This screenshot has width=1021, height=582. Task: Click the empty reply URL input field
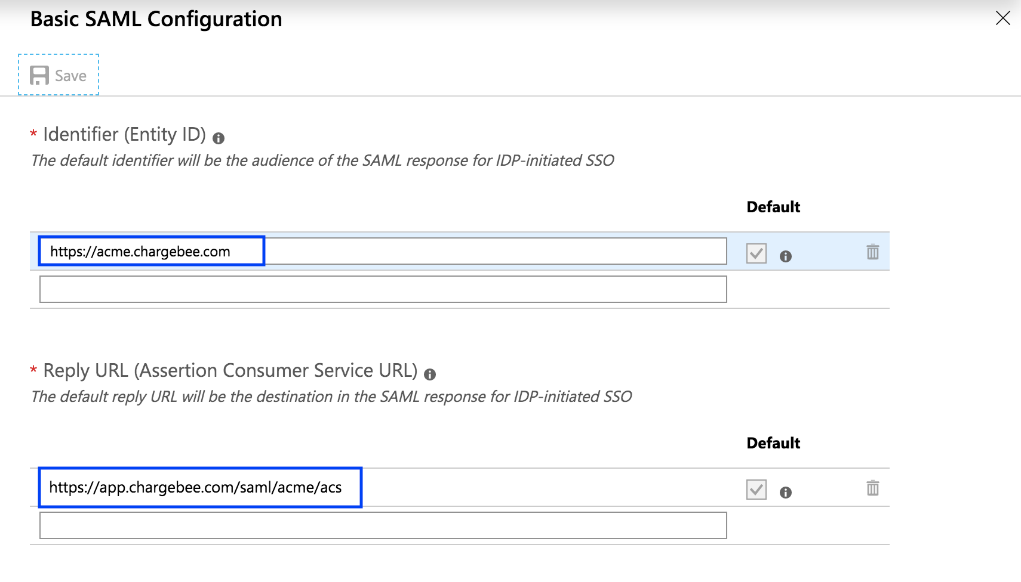tap(382, 525)
